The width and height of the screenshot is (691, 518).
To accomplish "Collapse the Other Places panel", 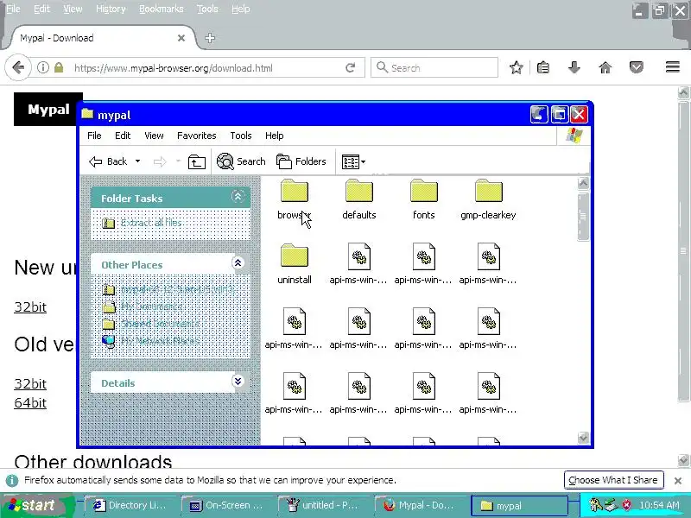I will [238, 263].
